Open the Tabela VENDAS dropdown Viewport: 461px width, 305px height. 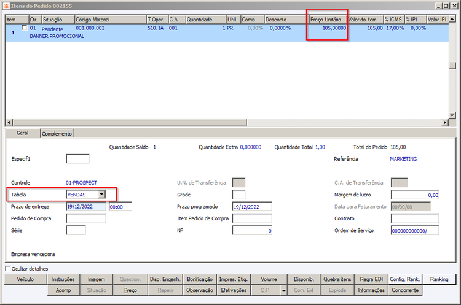(101, 195)
